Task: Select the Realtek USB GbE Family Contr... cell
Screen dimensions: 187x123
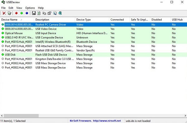Action: [x=54, y=50]
